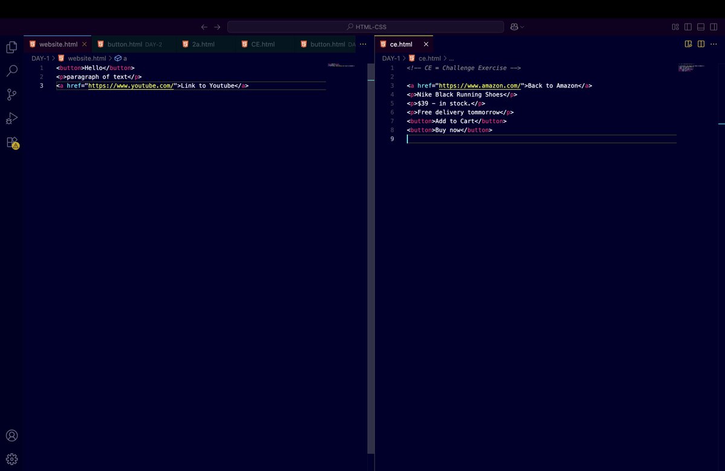Close the ce.html tab
Viewport: 725px width, 471px height.
425,44
